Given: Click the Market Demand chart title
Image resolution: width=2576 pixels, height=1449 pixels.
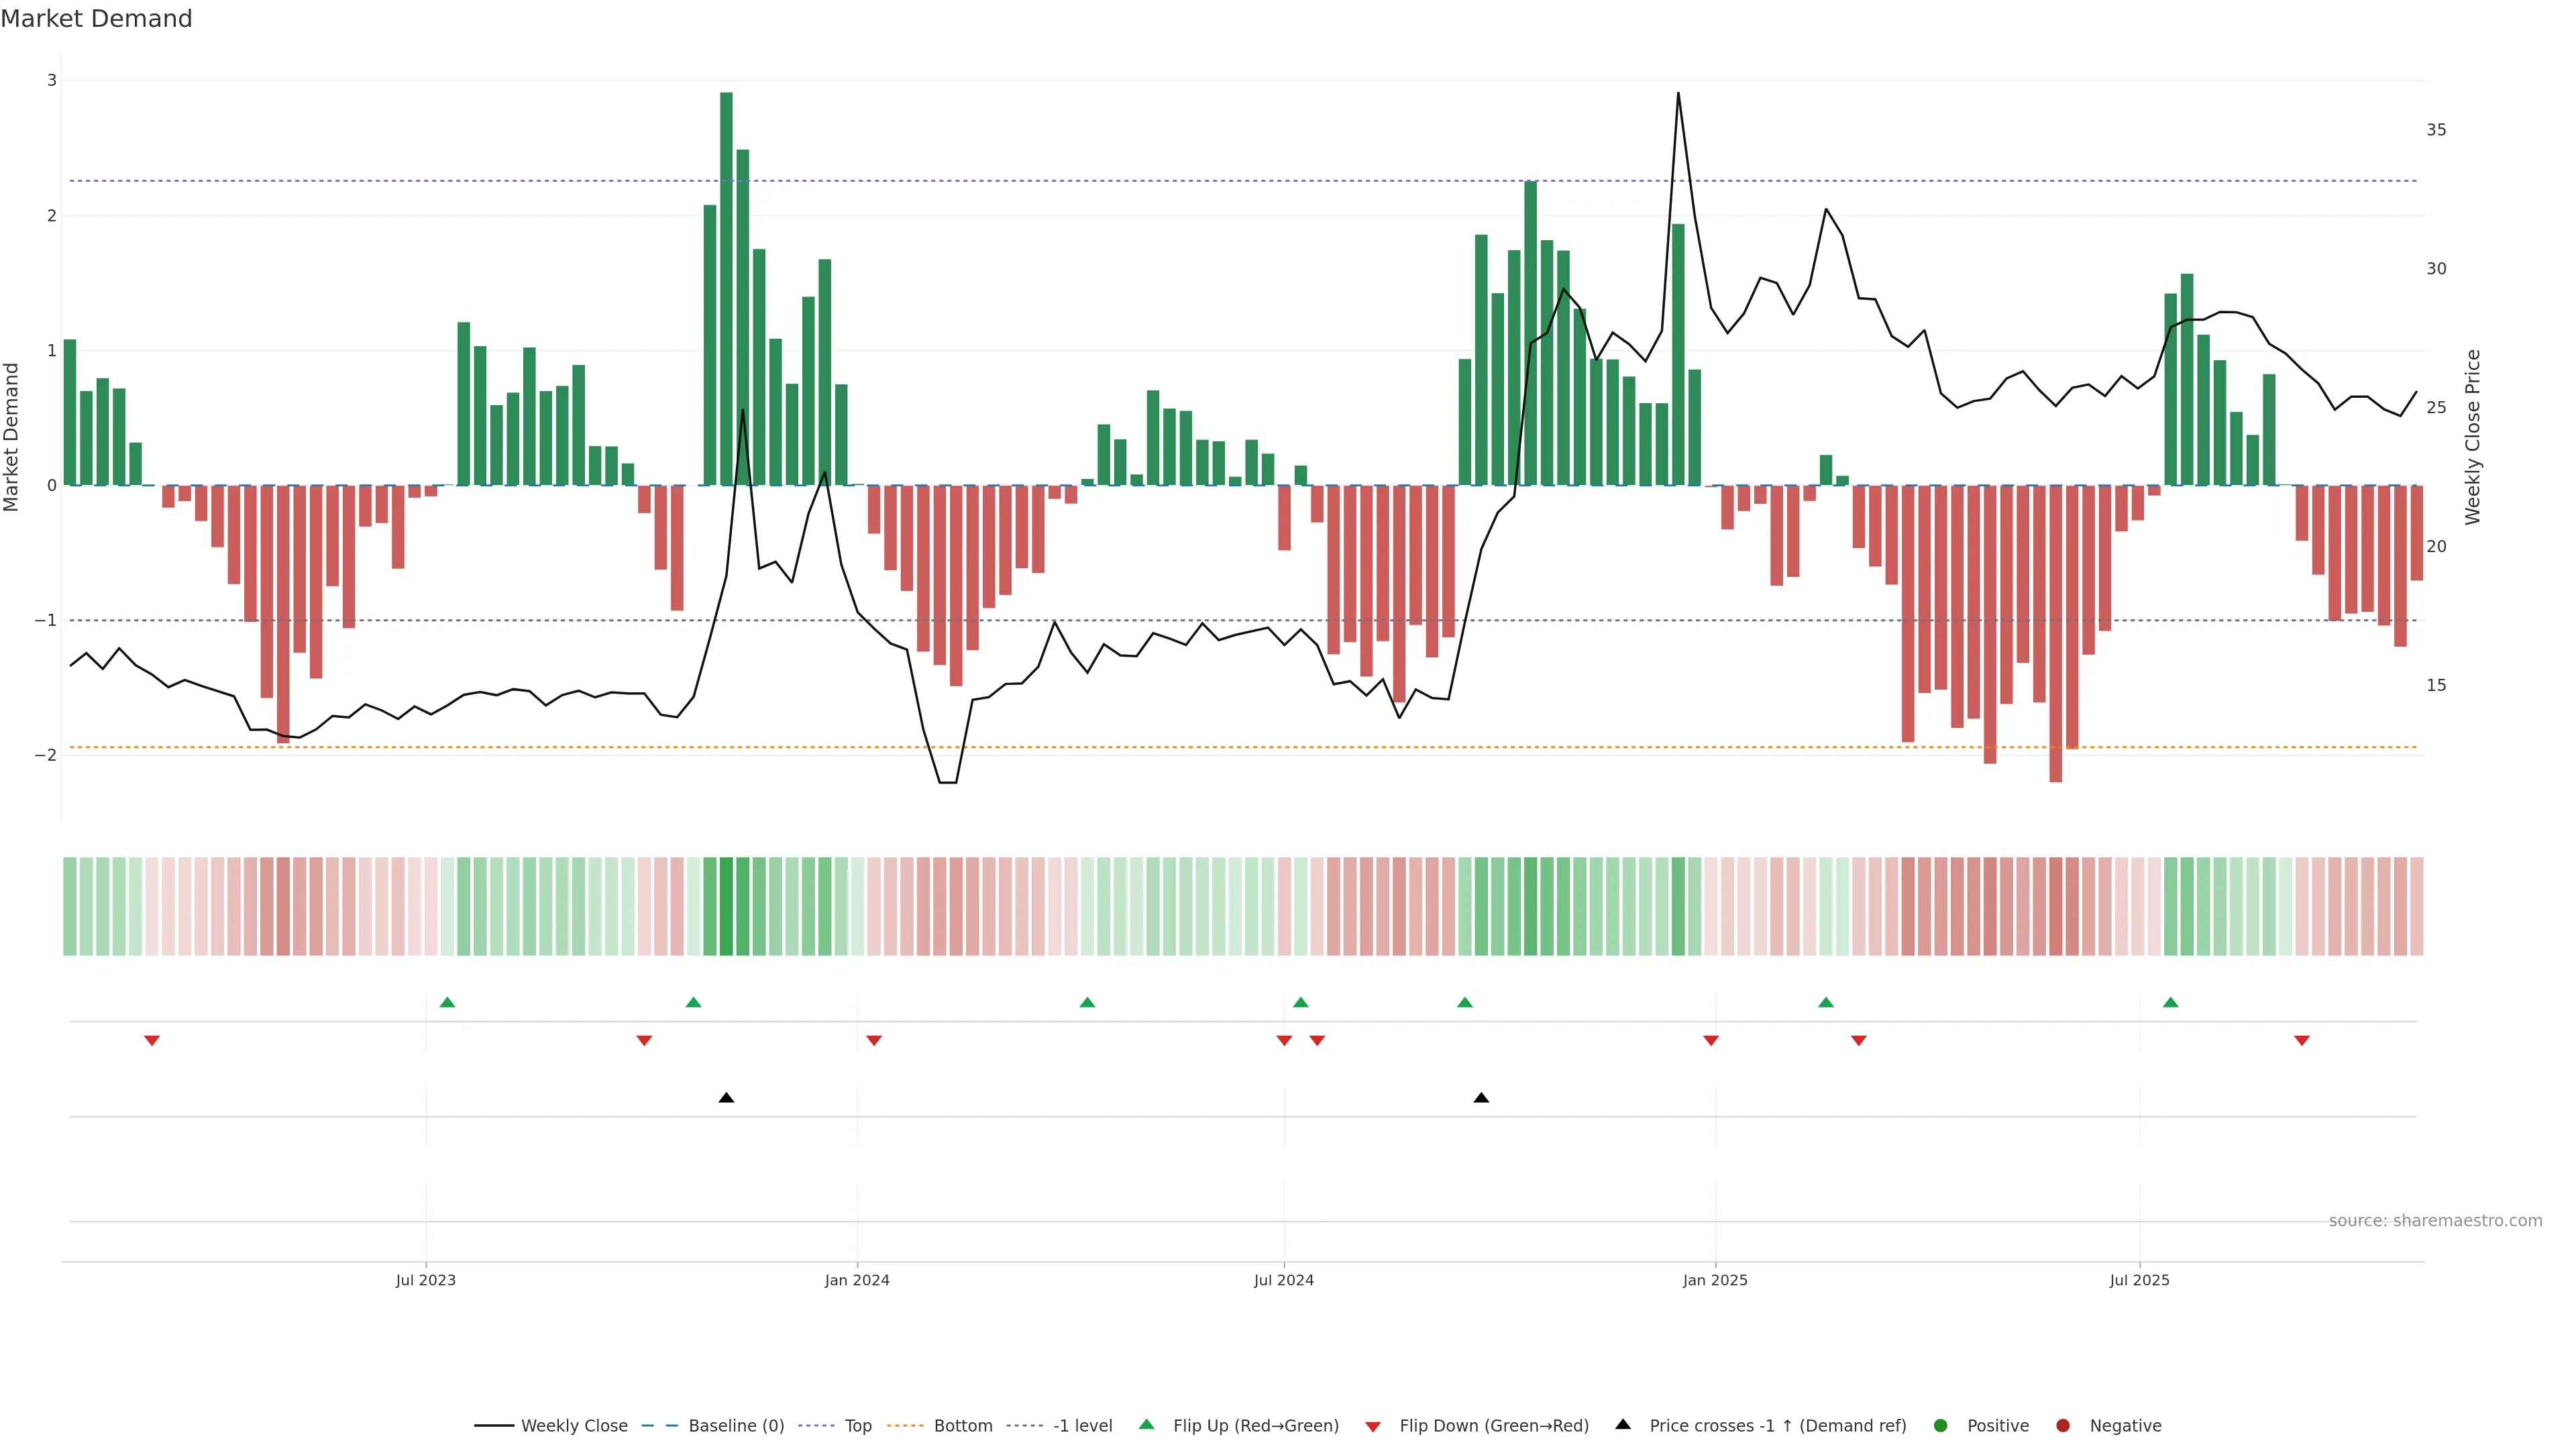Looking at the screenshot, I should [x=96, y=19].
